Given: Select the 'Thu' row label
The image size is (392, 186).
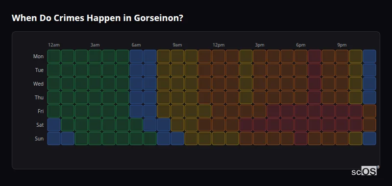Looking at the screenshot, I should point(39,97).
